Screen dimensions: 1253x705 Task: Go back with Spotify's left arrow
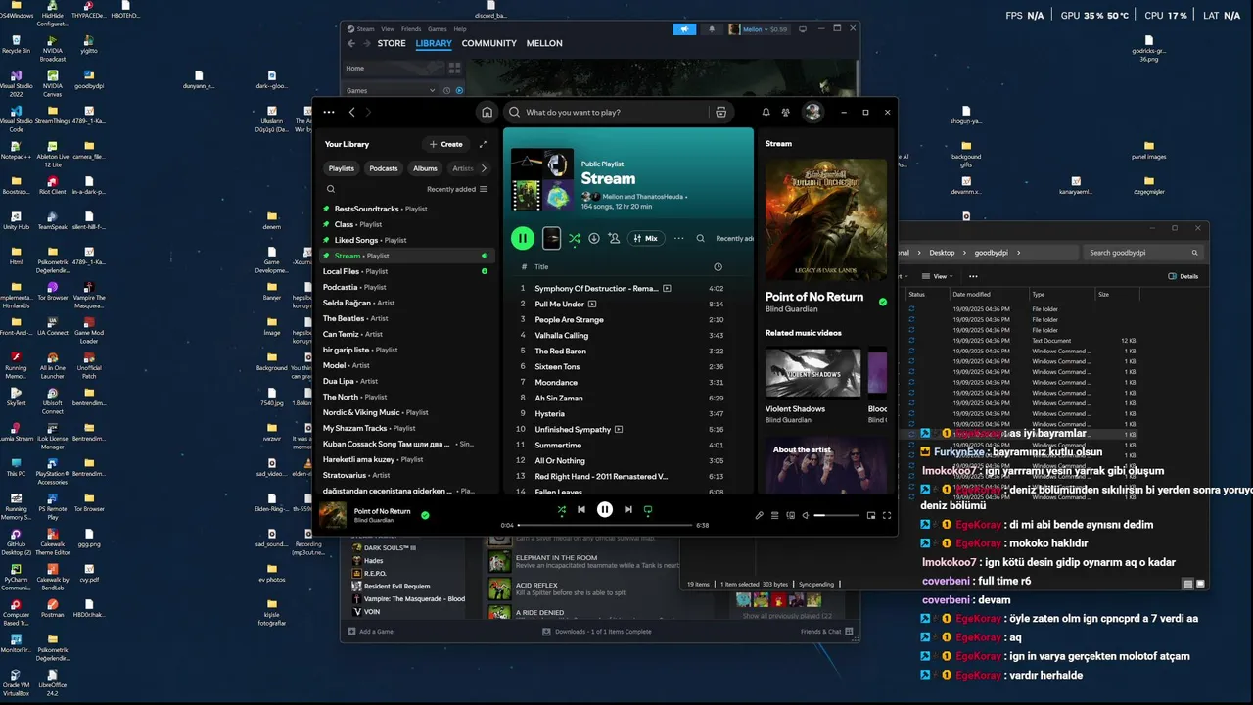tap(352, 112)
